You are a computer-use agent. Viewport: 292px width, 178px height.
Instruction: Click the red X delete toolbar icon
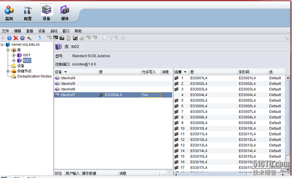pos(16,38)
